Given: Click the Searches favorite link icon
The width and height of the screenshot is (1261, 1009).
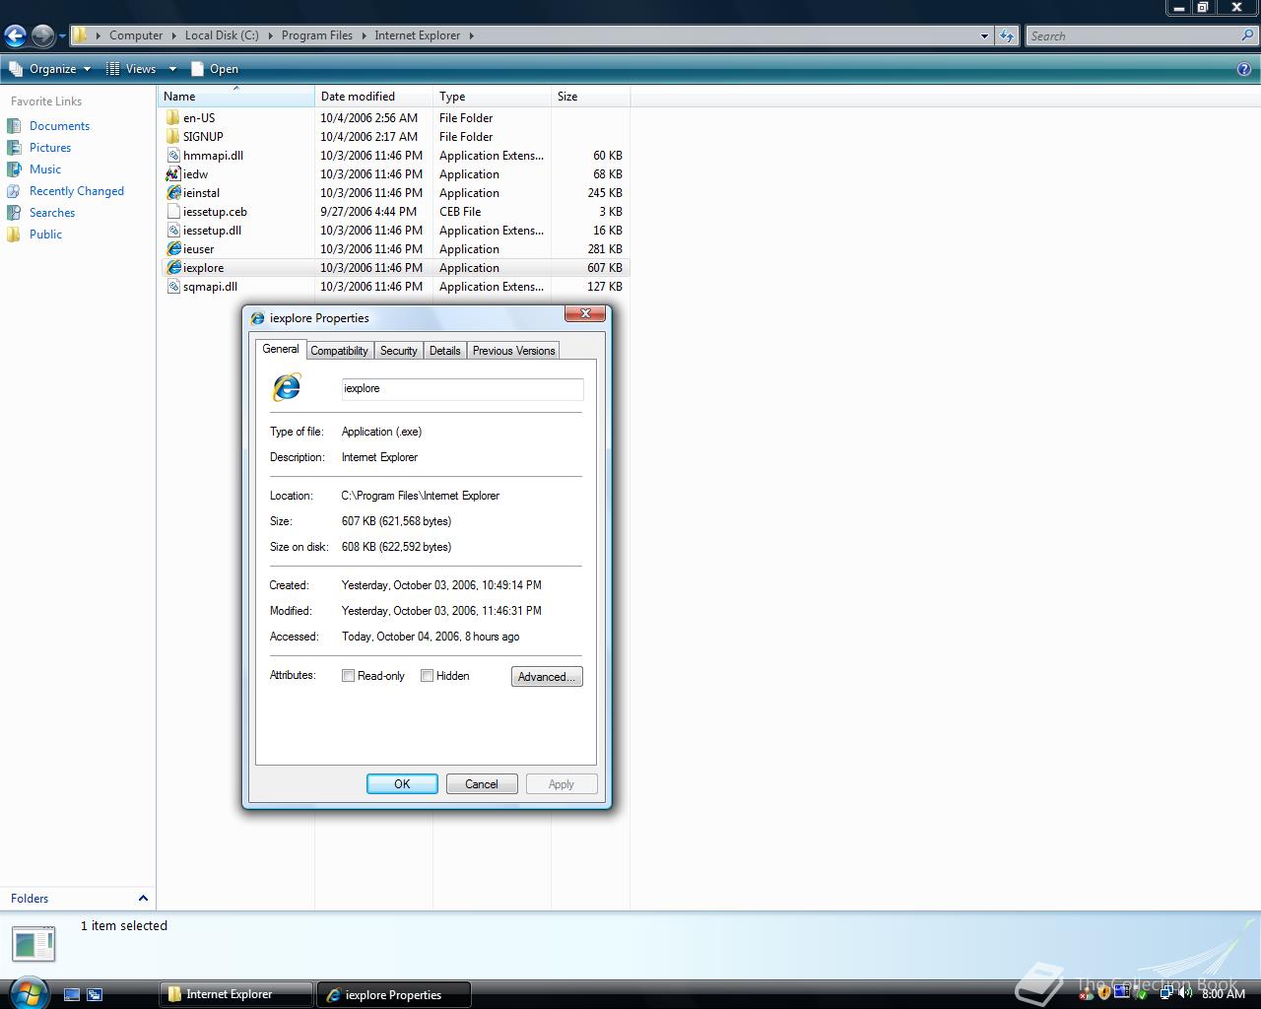Looking at the screenshot, I should coord(14,213).
